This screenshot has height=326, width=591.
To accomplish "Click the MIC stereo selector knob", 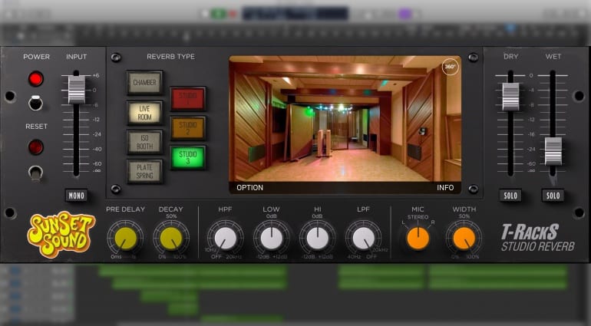I will click(418, 239).
